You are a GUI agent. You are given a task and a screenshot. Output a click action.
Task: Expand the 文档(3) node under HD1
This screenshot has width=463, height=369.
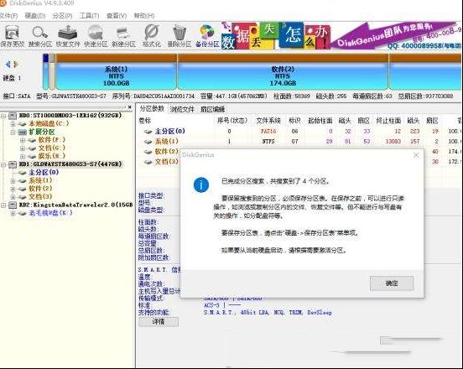[13, 196]
